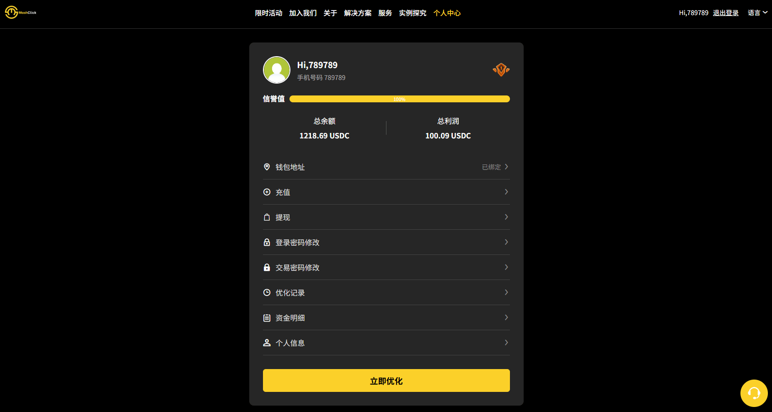
Task: Click the yellow 立即优化 button
Action: (386, 380)
